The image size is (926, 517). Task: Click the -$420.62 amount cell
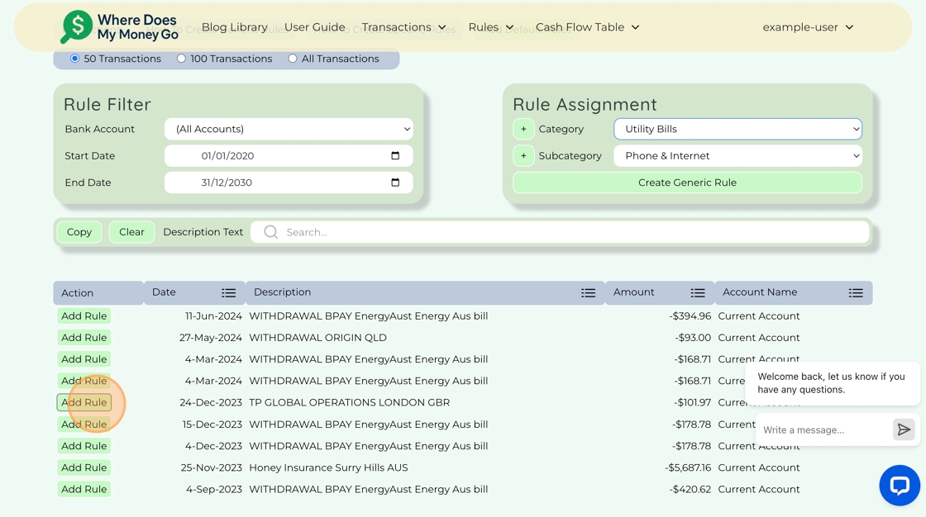pyautogui.click(x=690, y=489)
